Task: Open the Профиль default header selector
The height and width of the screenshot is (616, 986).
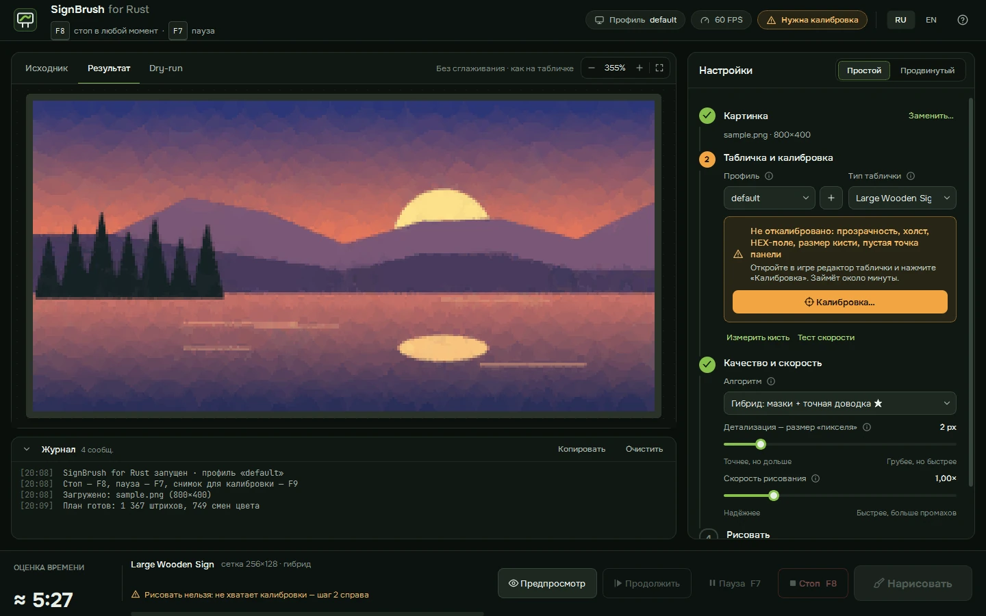Action: [635, 20]
